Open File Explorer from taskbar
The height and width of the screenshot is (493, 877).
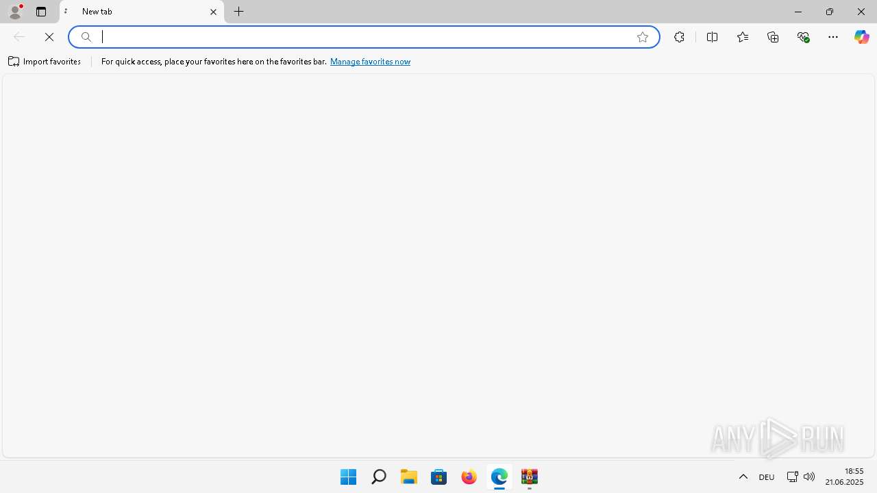pos(409,477)
